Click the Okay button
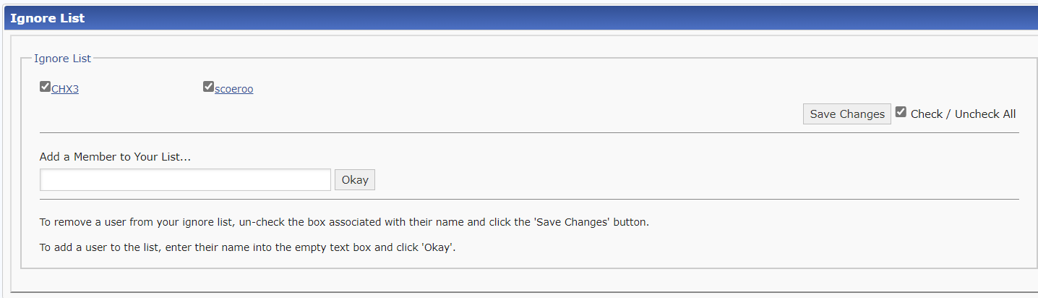Screen dimensions: 1038x298 point(355,180)
